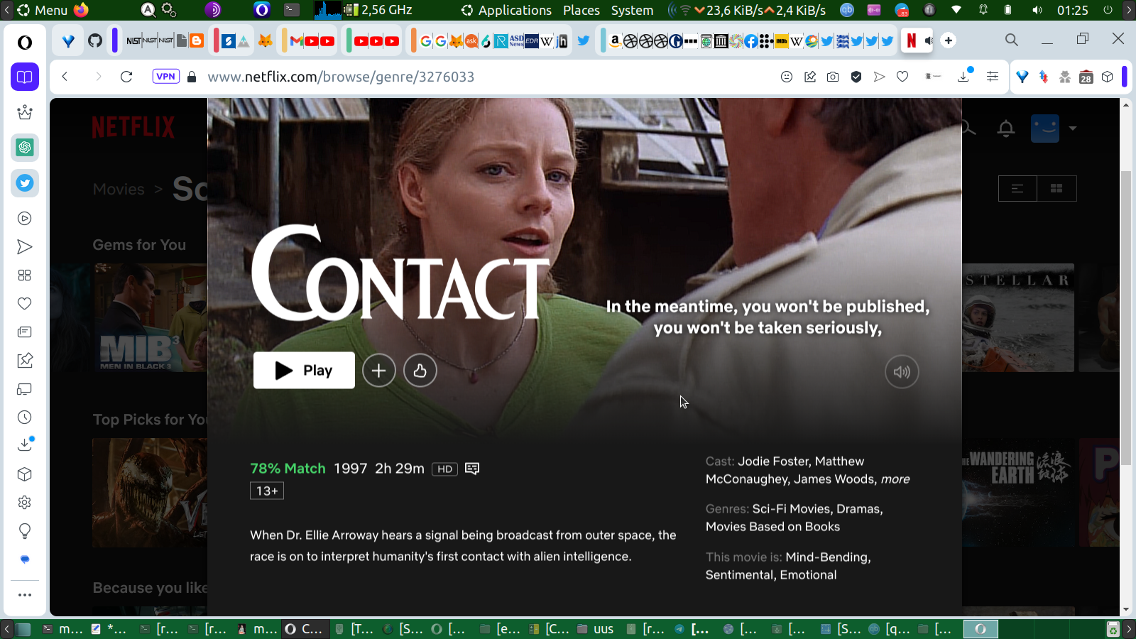This screenshot has width=1136, height=639.
Task: Select the Netflix tab
Action: [912, 40]
